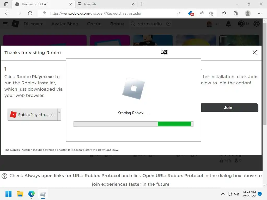Open the Roblox avatar profile icon
The width and height of the screenshot is (267, 200).
click(x=209, y=24)
